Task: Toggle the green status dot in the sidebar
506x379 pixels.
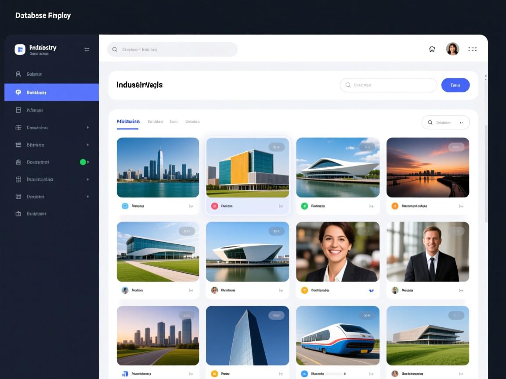Action: pyautogui.click(x=83, y=162)
